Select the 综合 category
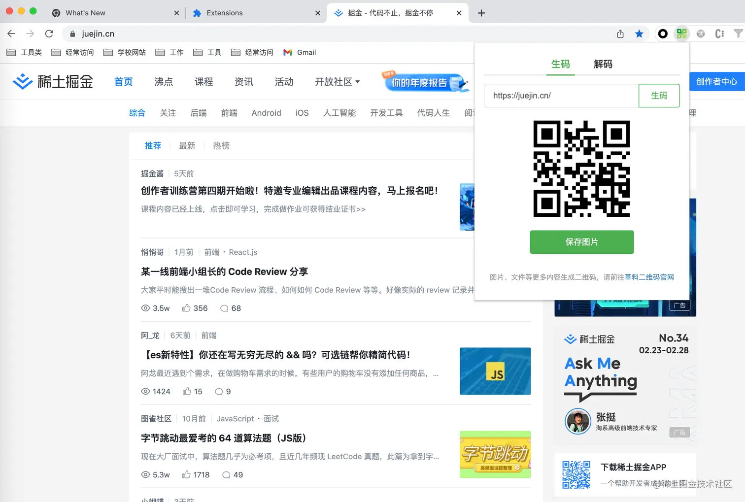 [137, 113]
